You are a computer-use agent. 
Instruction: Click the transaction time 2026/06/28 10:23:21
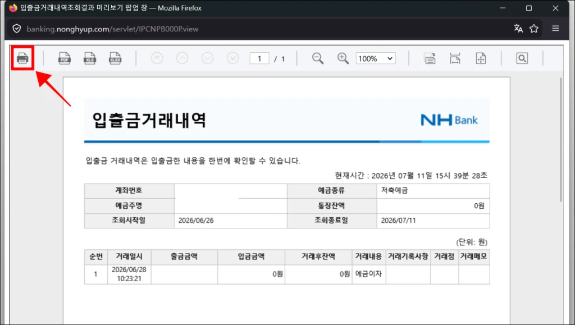tap(129, 274)
